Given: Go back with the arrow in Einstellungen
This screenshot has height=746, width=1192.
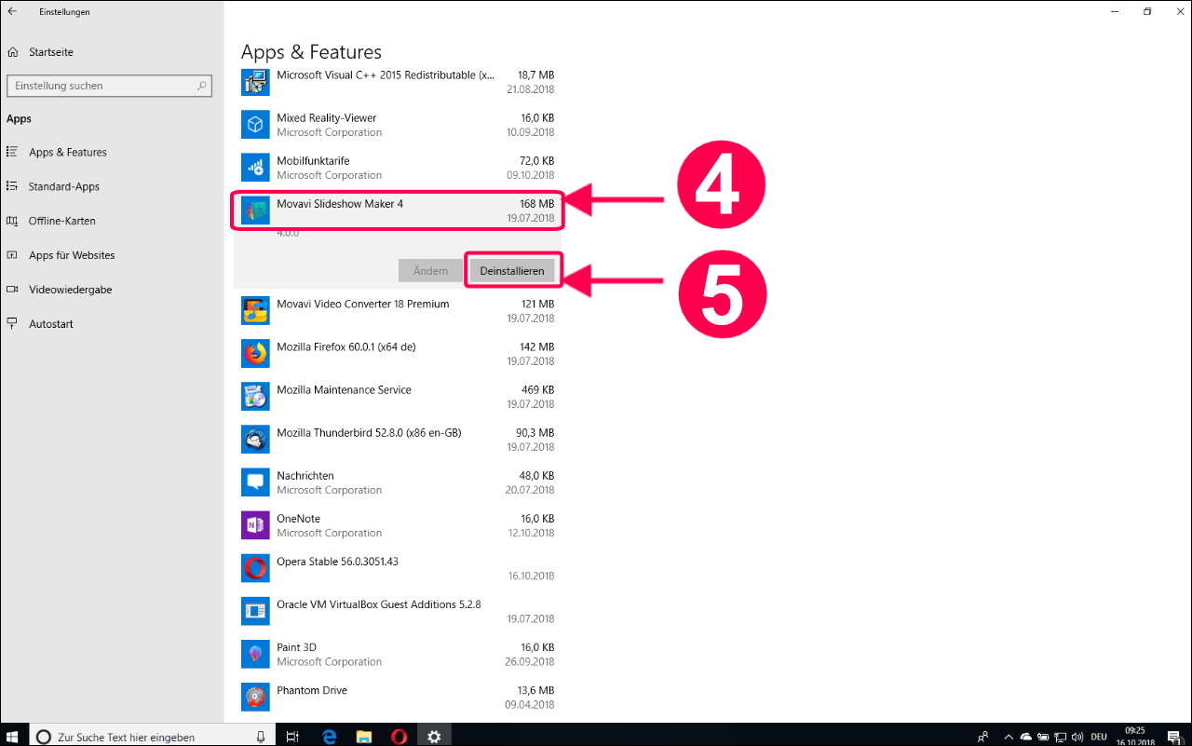Looking at the screenshot, I should [12, 12].
